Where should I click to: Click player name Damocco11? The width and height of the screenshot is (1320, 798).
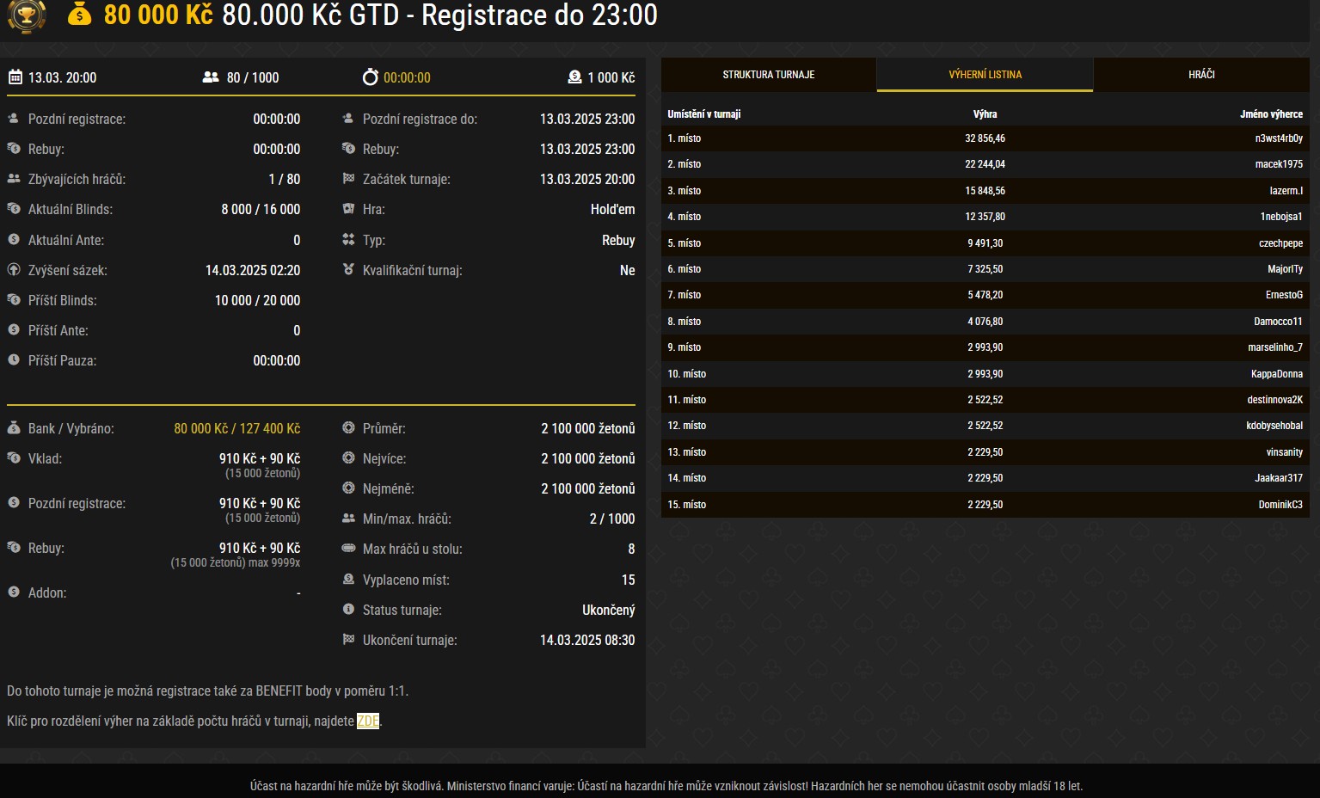1279,322
